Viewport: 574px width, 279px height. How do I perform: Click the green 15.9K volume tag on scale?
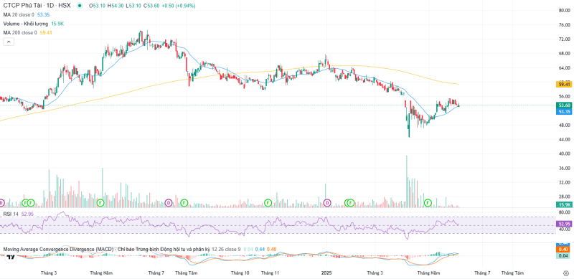564,204
